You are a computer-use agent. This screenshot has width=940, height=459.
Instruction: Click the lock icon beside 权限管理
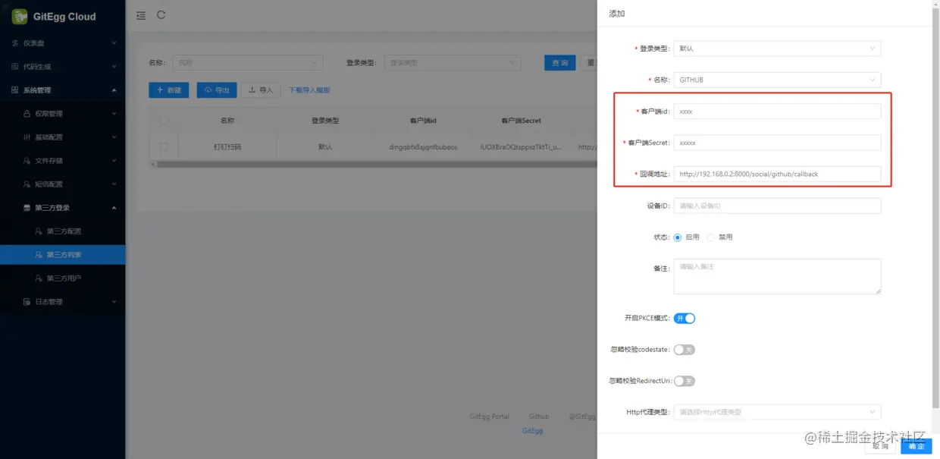pos(27,114)
